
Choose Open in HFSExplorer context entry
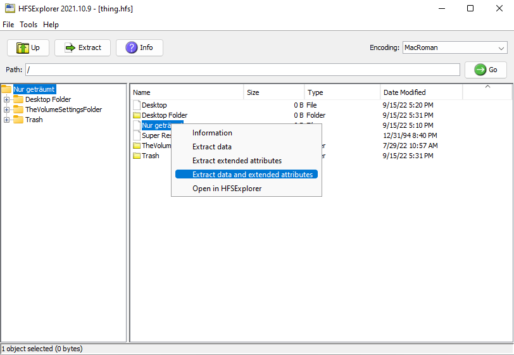[227, 189]
